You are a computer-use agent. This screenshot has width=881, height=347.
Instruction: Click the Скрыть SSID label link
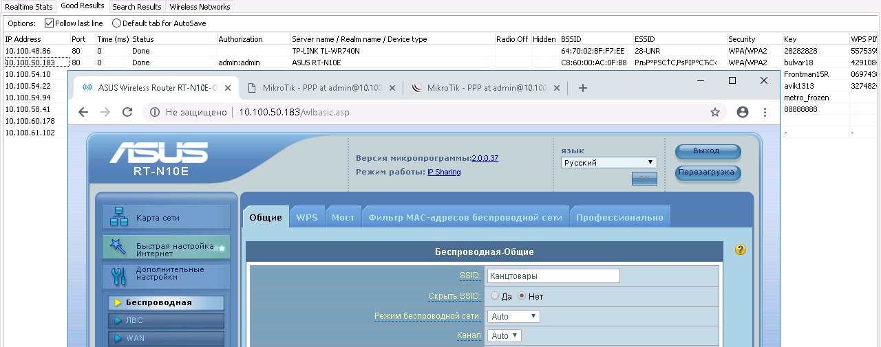pyautogui.click(x=454, y=296)
